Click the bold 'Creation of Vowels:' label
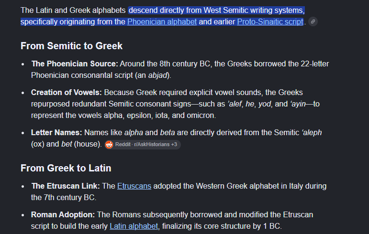The height and width of the screenshot is (234, 369). click(67, 93)
